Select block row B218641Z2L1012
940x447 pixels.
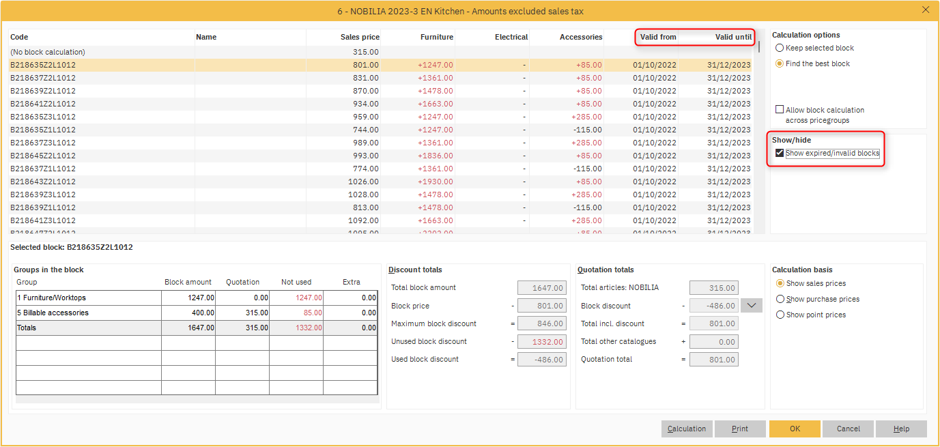point(43,104)
